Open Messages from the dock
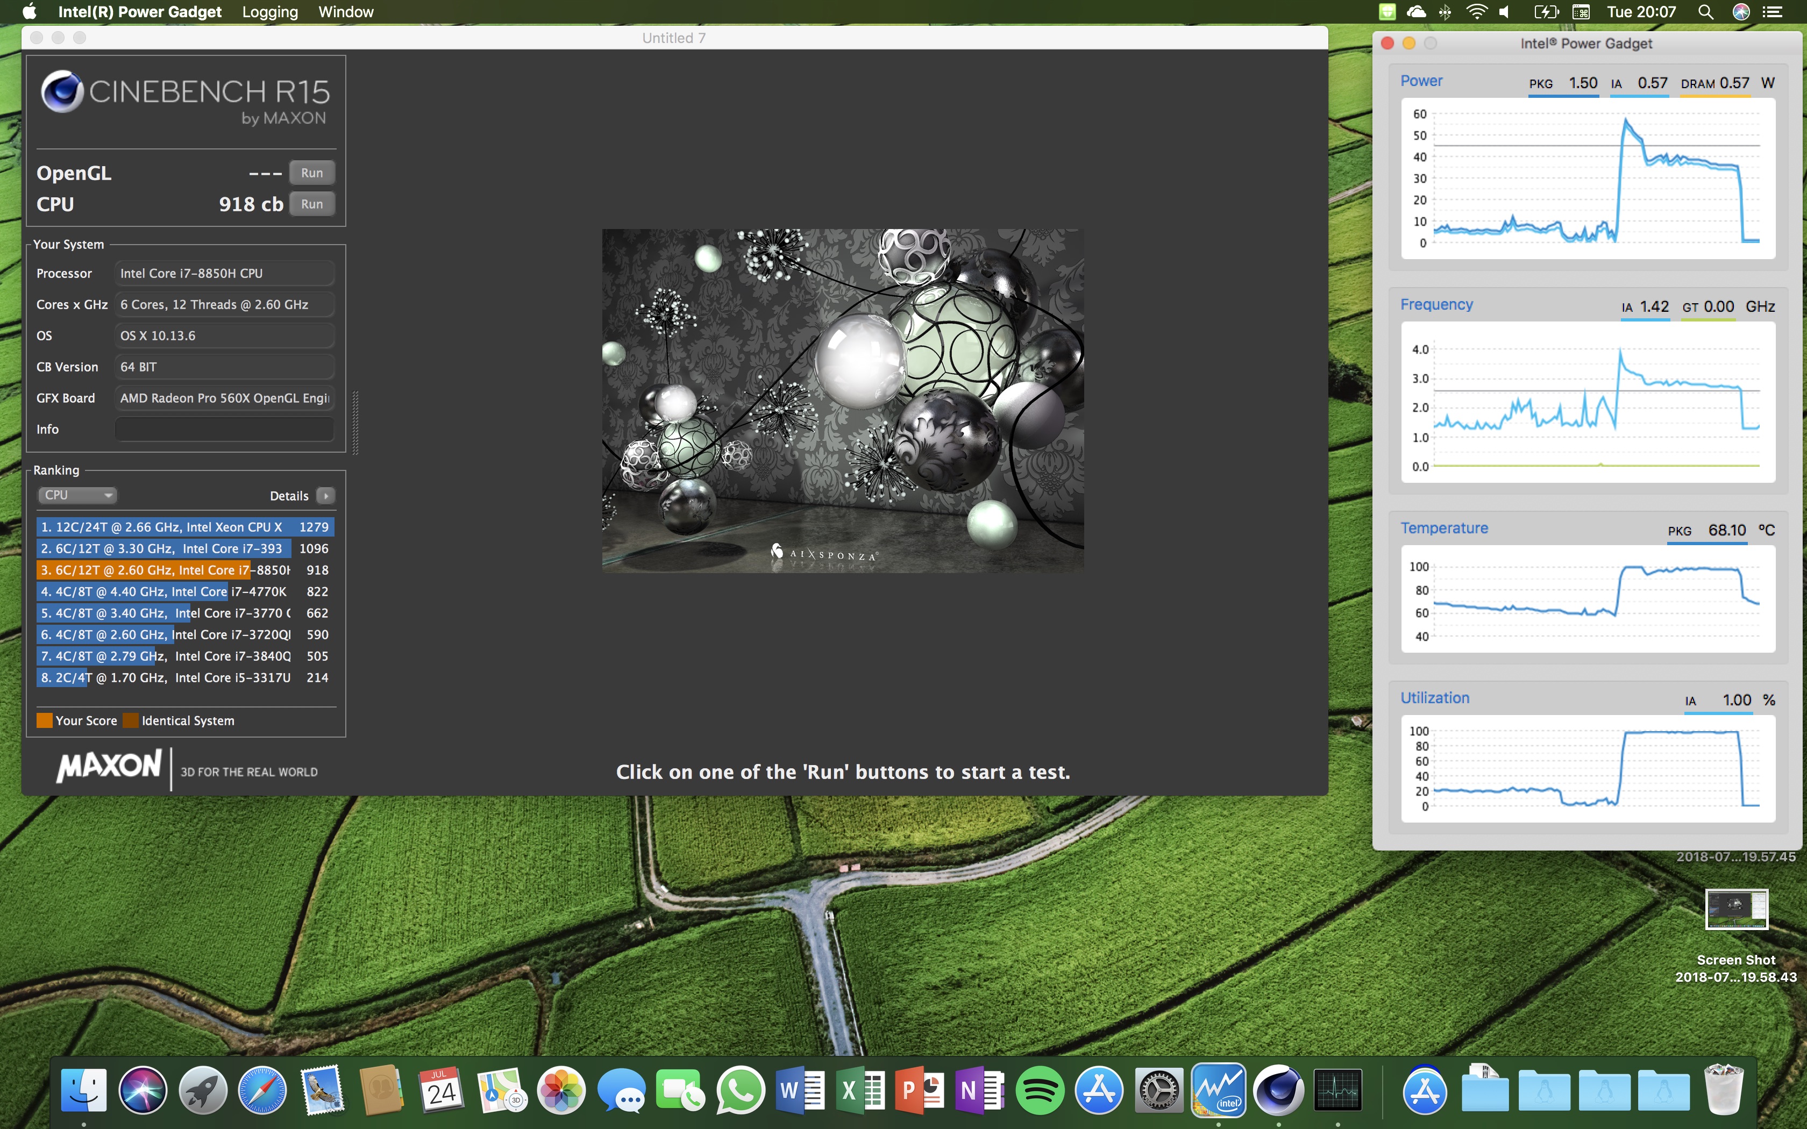 621,1090
